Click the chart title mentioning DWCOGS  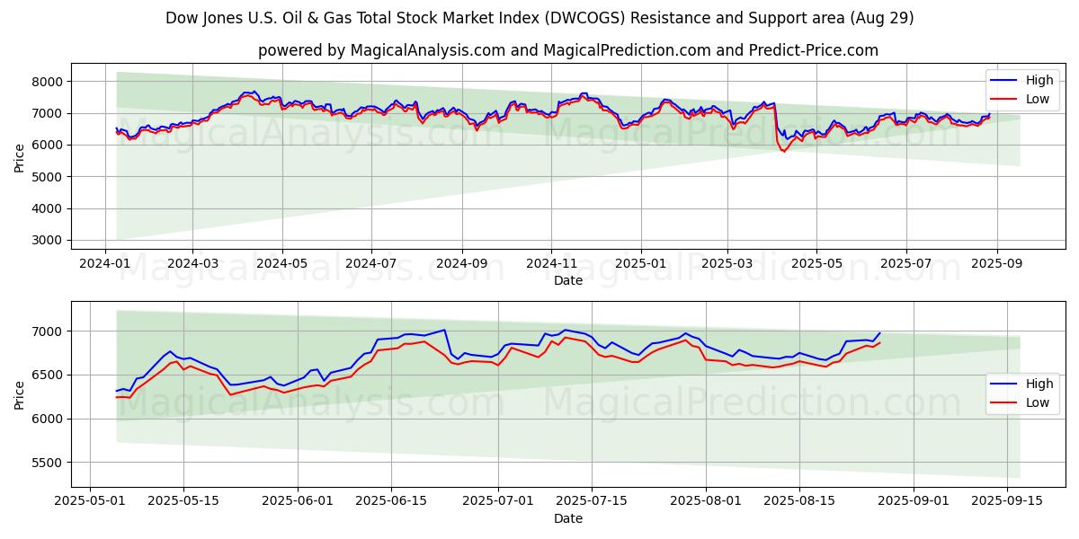click(x=539, y=18)
